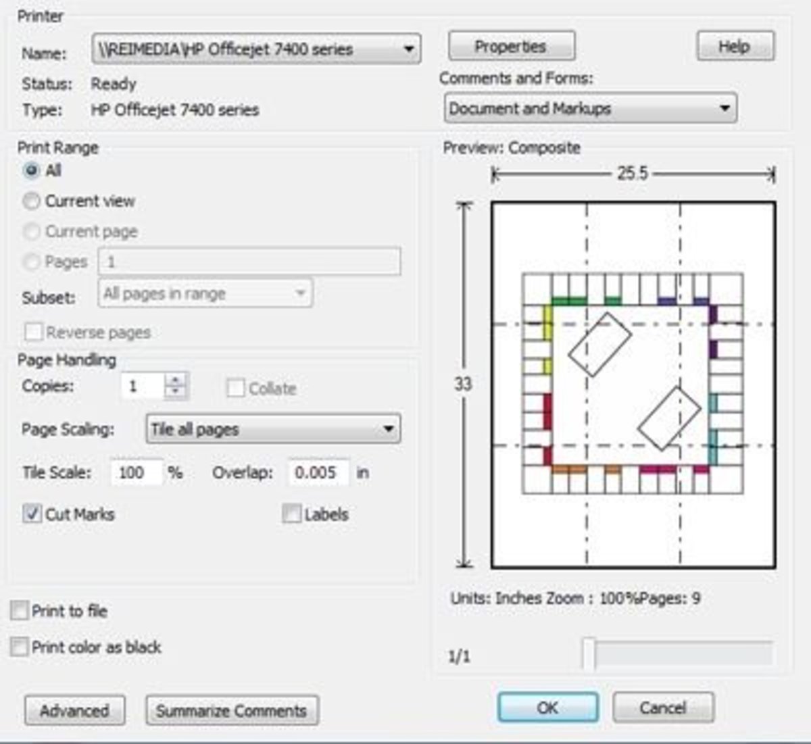Edit the Overlap value field
Image resolution: width=811 pixels, height=744 pixels.
coord(317,472)
